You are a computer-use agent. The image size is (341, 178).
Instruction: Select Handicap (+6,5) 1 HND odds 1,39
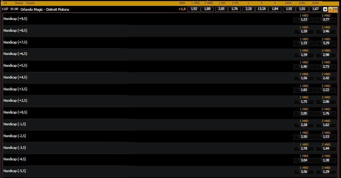[304, 55]
